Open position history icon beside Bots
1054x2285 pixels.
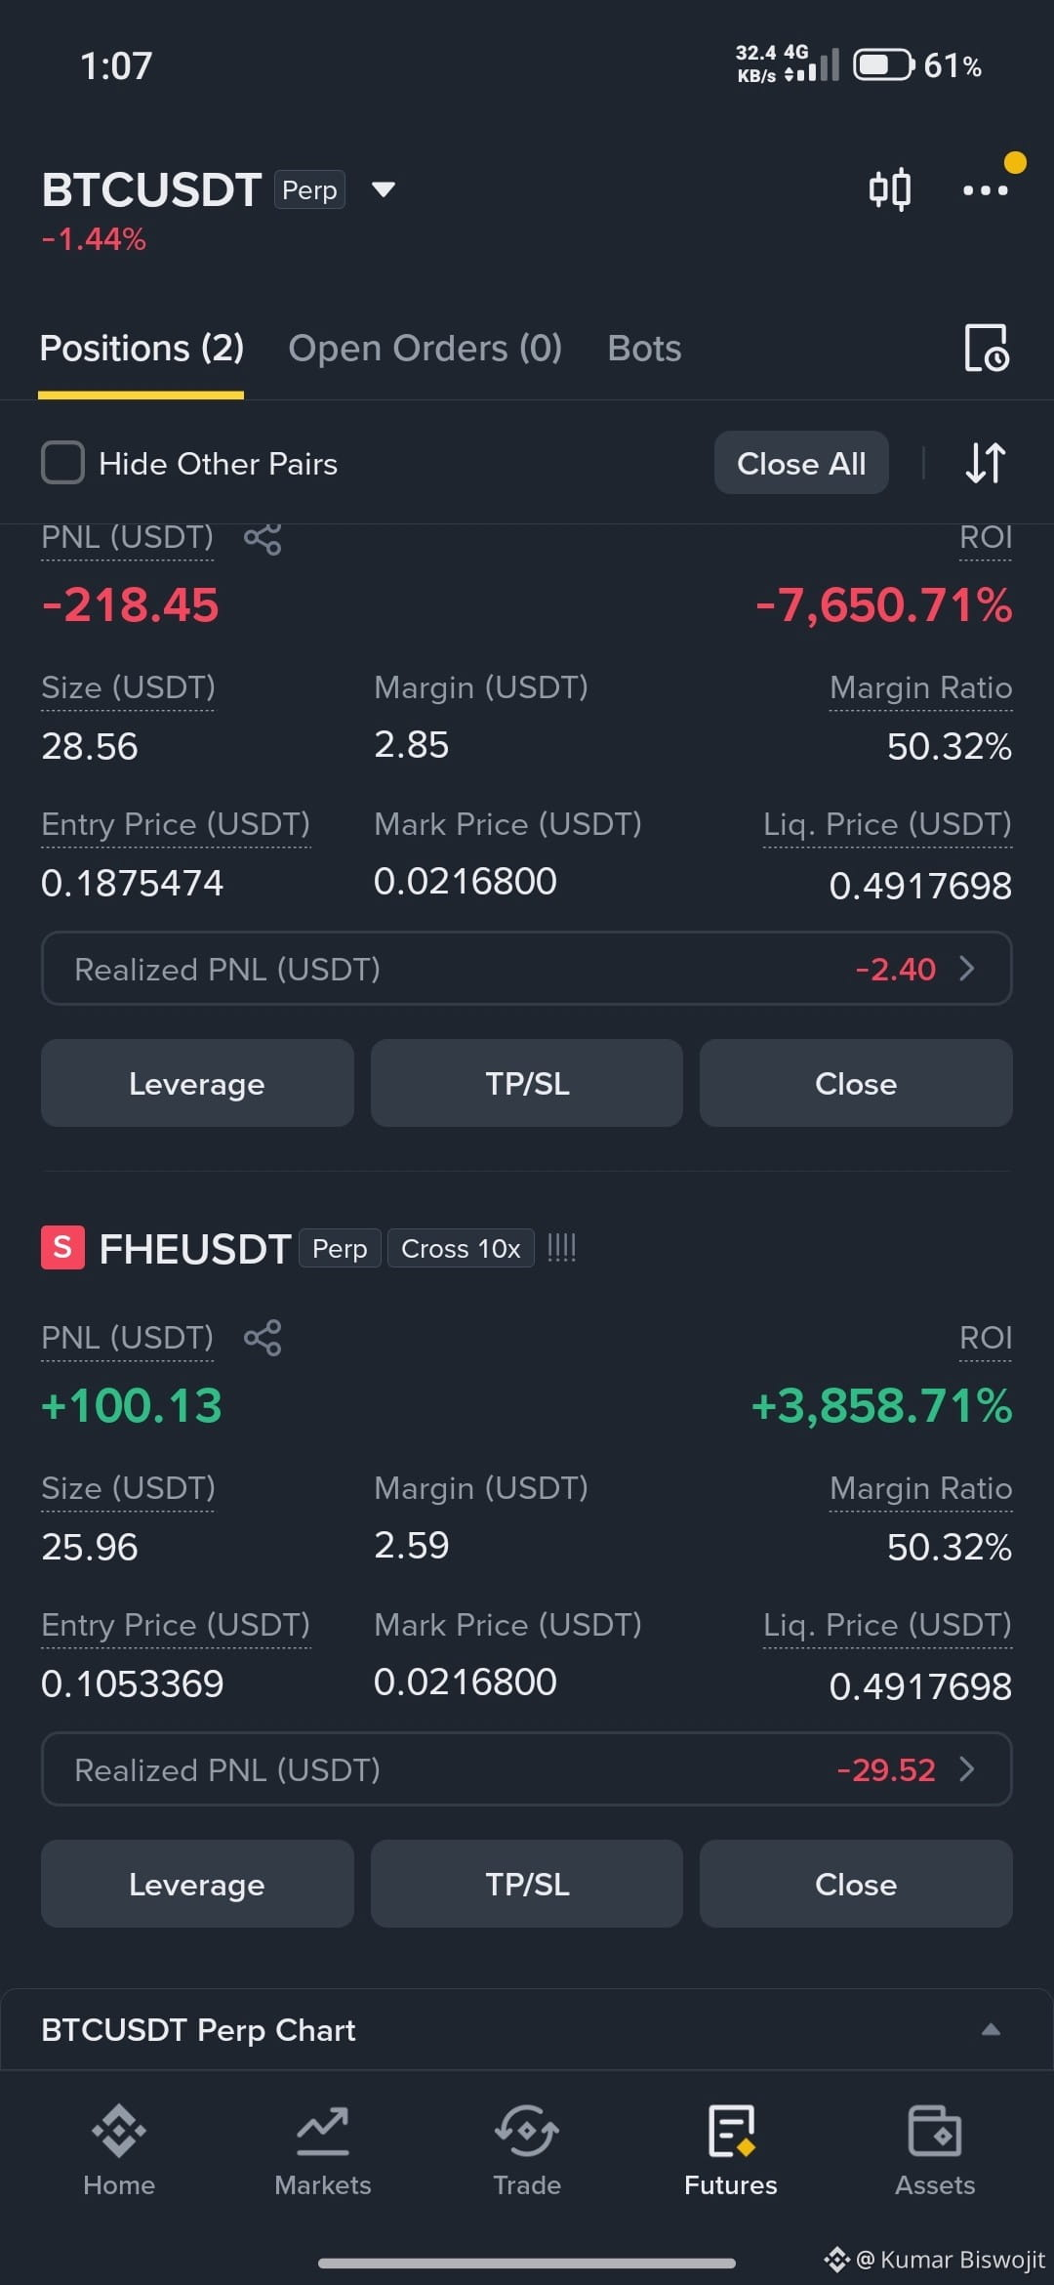(986, 348)
